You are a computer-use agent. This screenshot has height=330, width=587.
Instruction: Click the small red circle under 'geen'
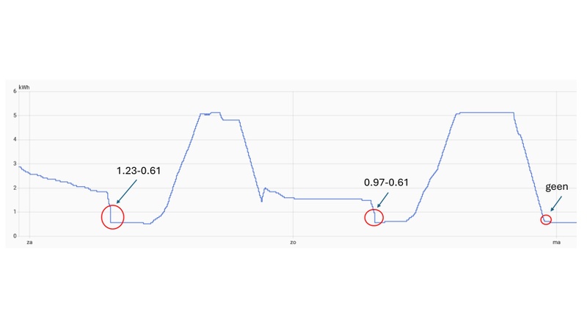point(546,219)
